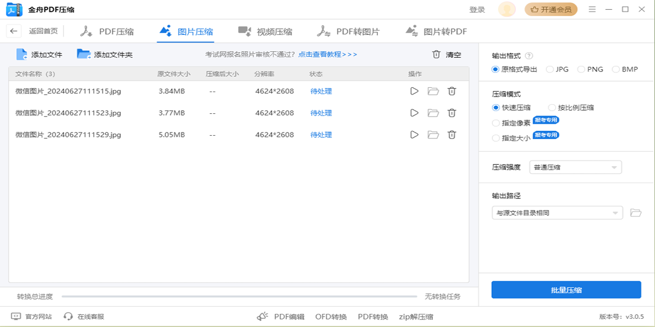Switch to the PDF转图片 tab
The height and width of the screenshot is (327, 655).
pos(348,32)
